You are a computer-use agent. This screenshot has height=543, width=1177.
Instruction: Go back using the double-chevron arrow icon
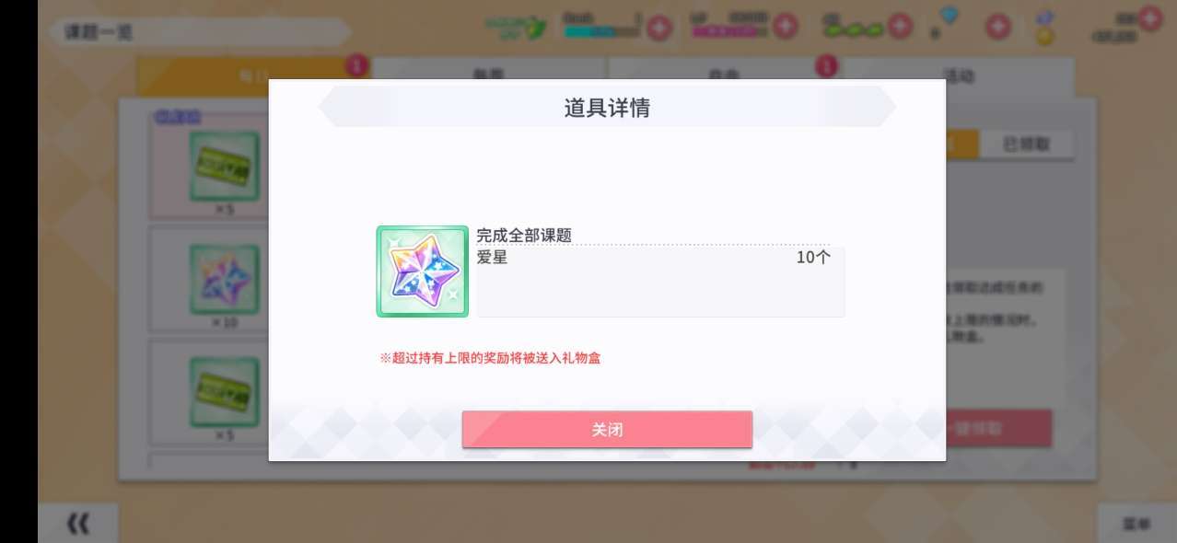pyautogui.click(x=78, y=524)
